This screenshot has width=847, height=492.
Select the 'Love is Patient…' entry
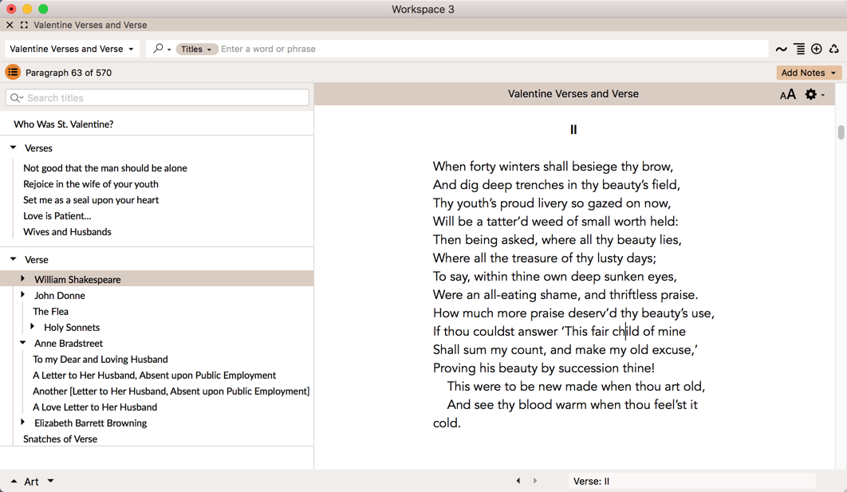[57, 216]
